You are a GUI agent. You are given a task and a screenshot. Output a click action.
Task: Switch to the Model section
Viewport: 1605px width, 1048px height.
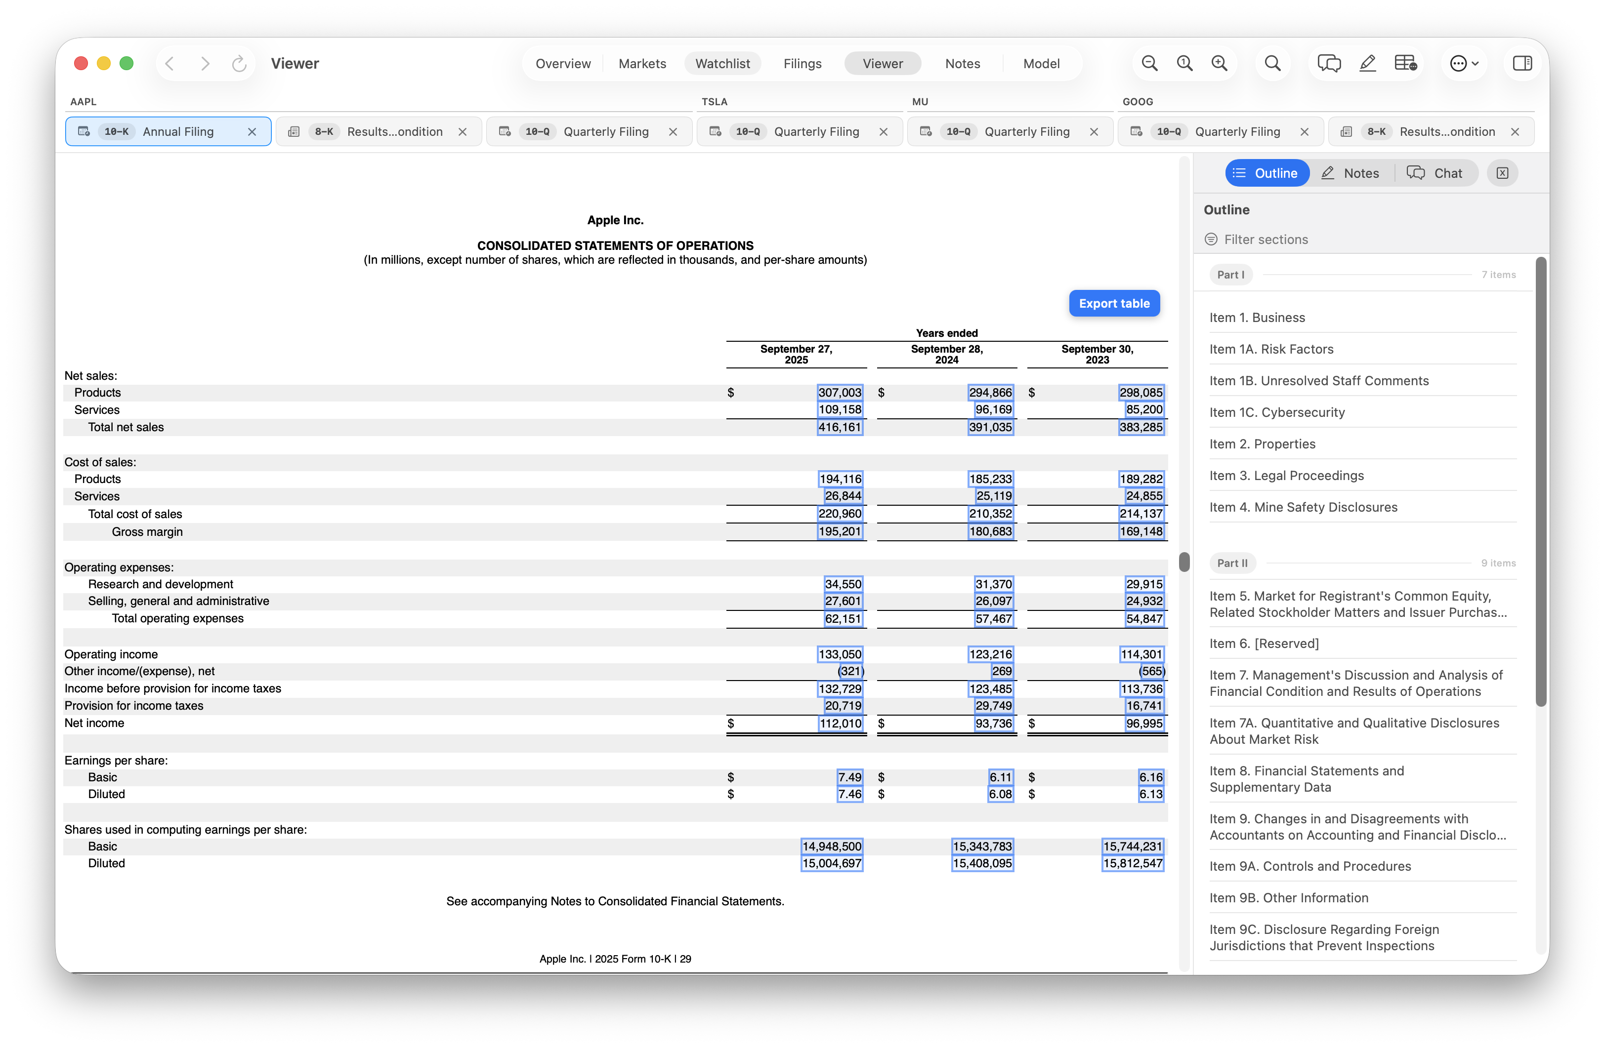pos(1041,63)
